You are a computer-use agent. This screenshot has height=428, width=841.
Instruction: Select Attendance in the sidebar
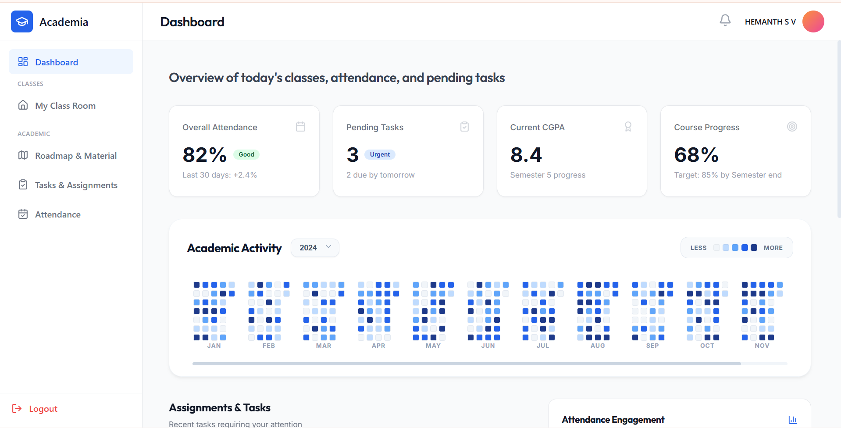tap(57, 214)
